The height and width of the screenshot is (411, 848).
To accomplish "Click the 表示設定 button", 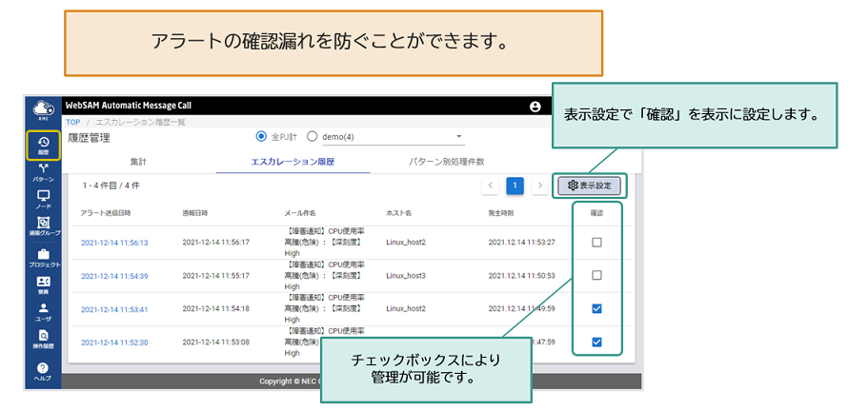I will pos(590,186).
